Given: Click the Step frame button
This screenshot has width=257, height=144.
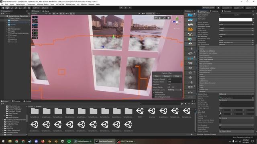Looking at the screenshot, I should (130, 8).
